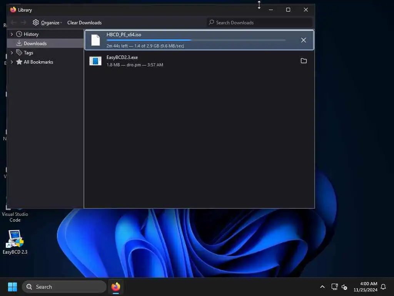Click the download progress bar for HBCD_PE_x64.iso

coord(196,40)
